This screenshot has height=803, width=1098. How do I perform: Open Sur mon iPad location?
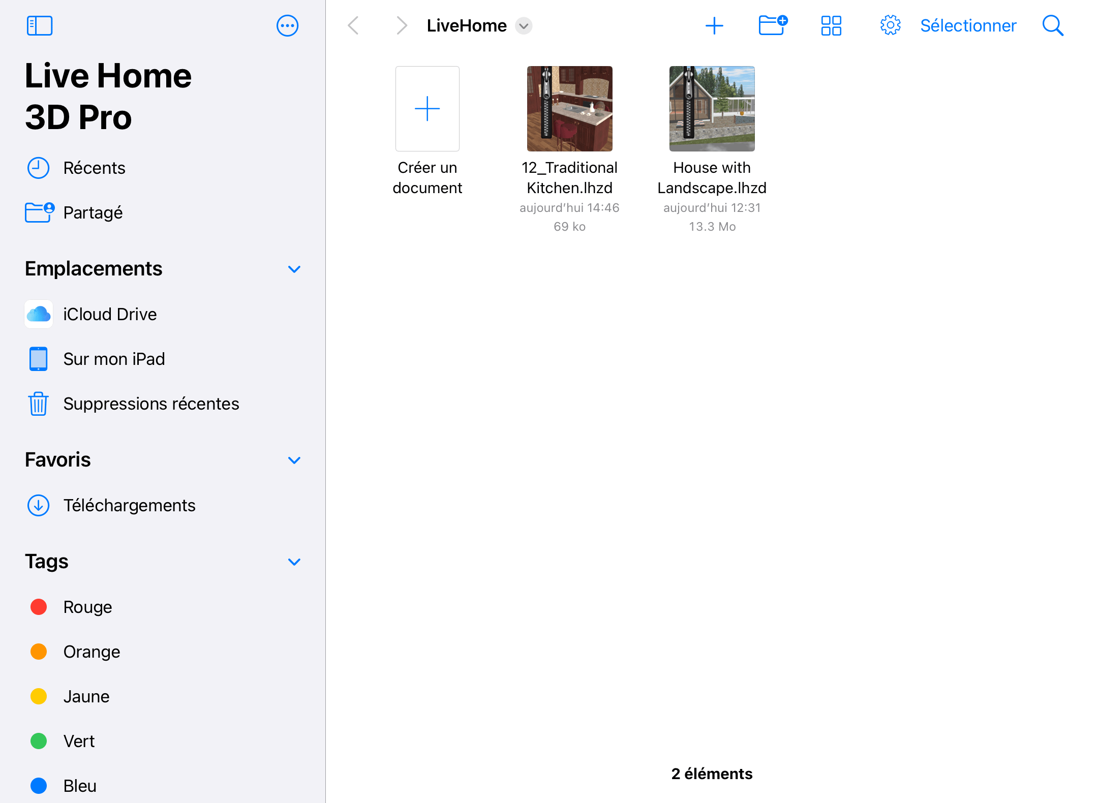163,359
